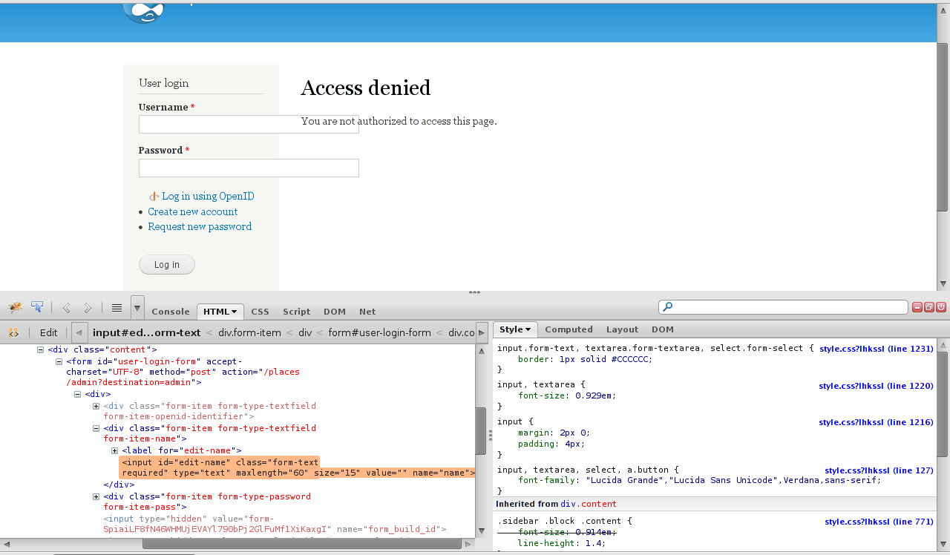950x555 pixels.
Task: Switch to the Net tab
Action: [x=367, y=312]
